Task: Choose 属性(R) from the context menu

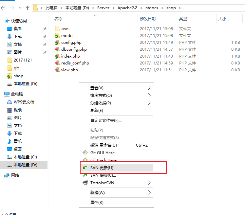Action: click(97, 202)
